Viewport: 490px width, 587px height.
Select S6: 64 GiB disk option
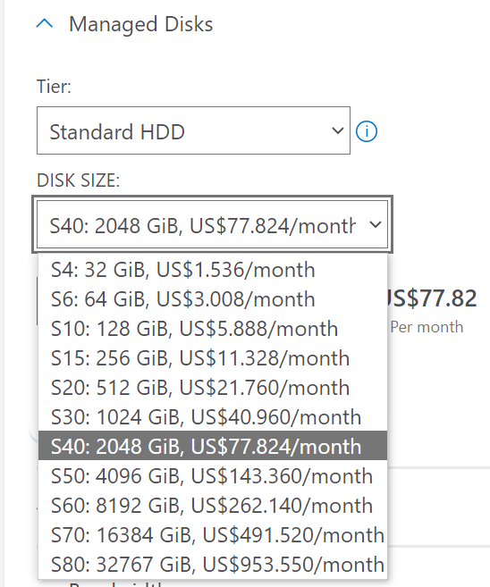coord(213,299)
